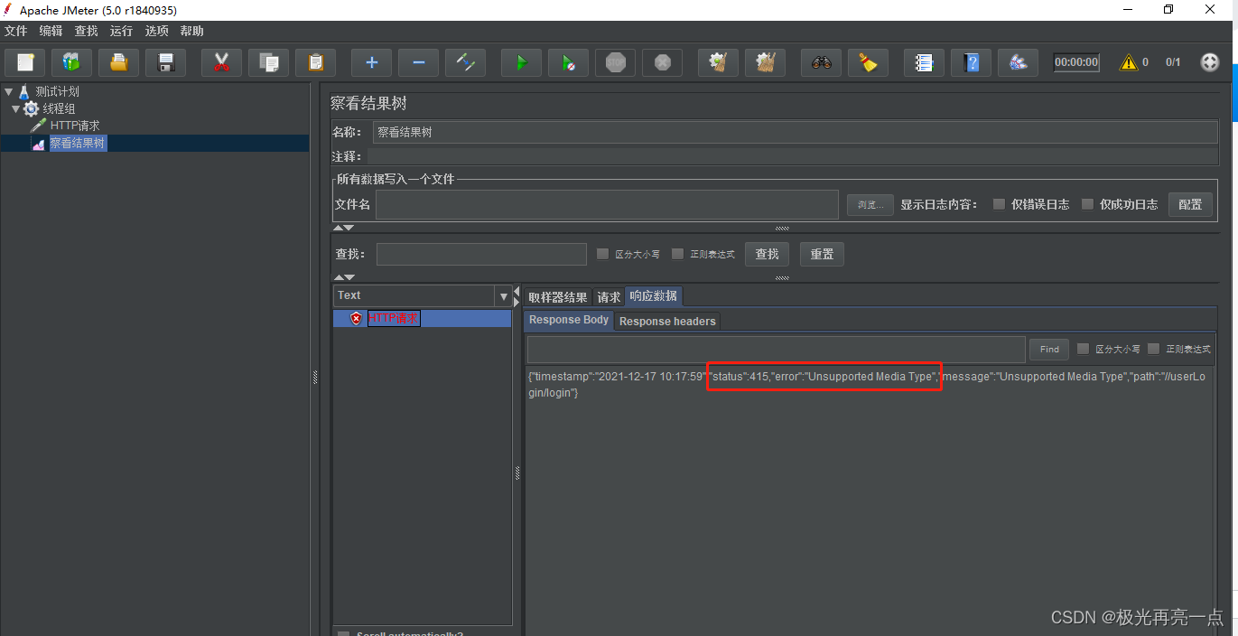
Task: Tick 区分大小写 next to the 查找 field
Action: (602, 254)
